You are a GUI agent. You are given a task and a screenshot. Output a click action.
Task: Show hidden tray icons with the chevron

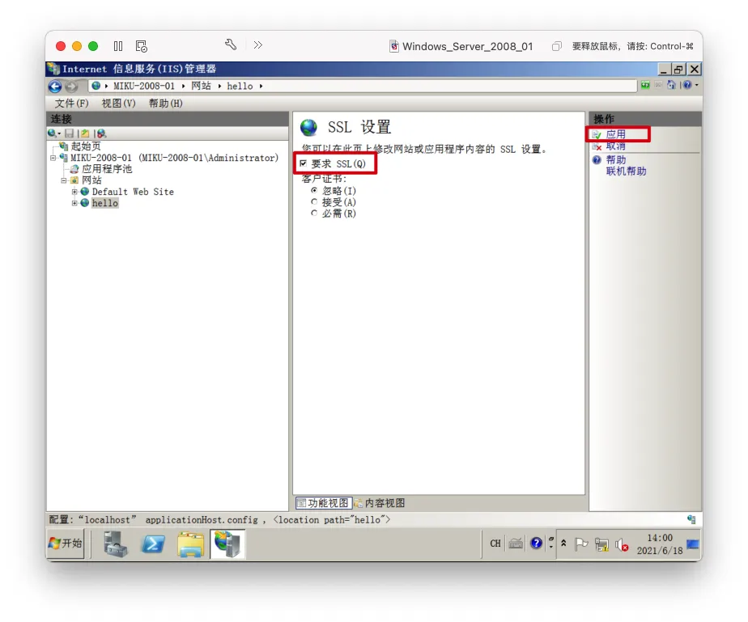click(x=563, y=544)
